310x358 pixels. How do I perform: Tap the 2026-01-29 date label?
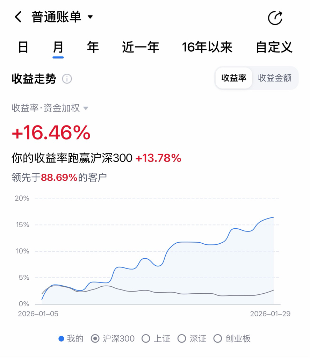(x=270, y=314)
